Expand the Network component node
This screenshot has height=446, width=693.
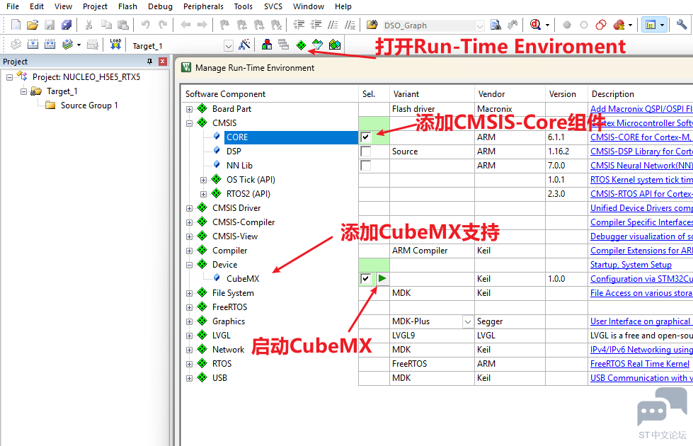pyautogui.click(x=189, y=350)
